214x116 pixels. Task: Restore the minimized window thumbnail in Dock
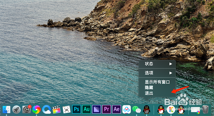[195, 110]
